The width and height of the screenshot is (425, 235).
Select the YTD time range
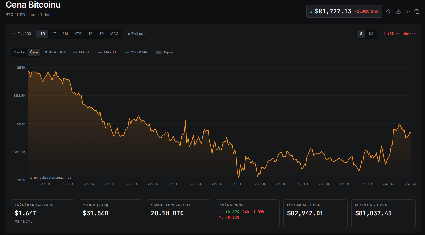click(x=78, y=34)
